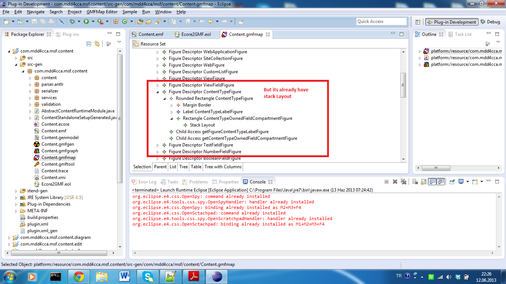Click the New wizard toolbar icon

pyautogui.click(x=6, y=22)
